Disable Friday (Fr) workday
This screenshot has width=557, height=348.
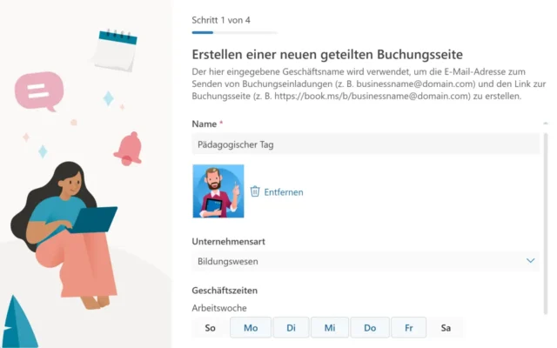(x=408, y=328)
